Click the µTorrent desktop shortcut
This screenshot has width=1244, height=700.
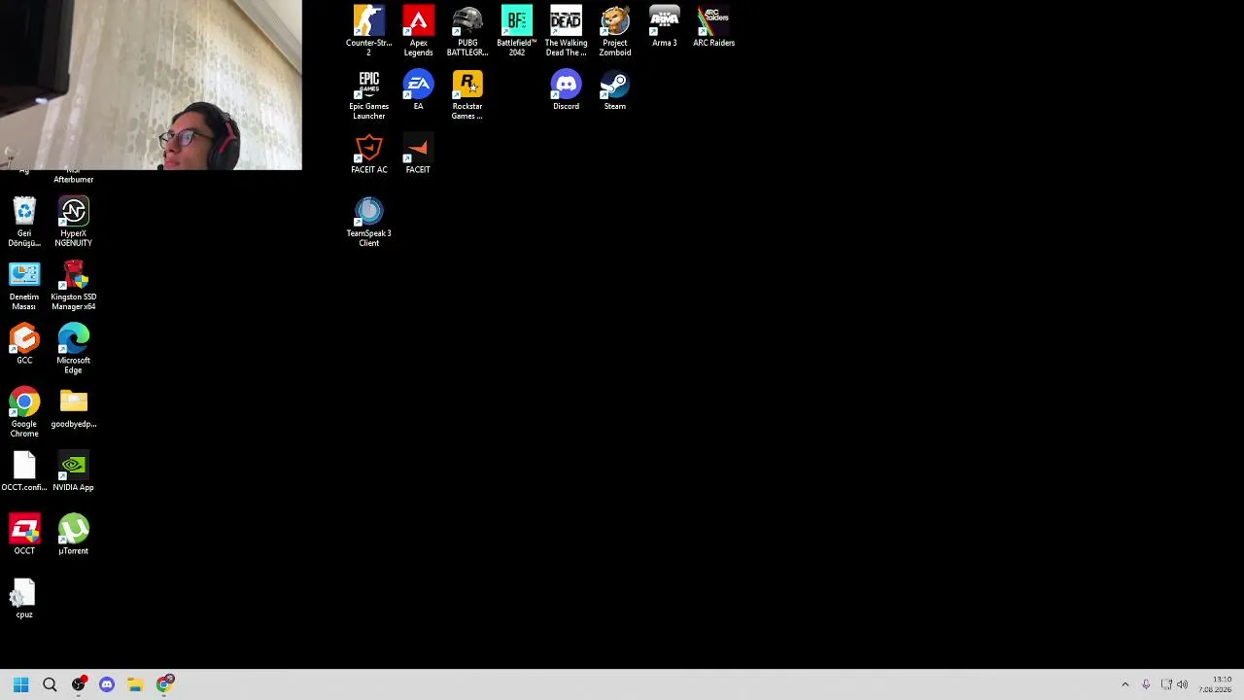(x=73, y=535)
